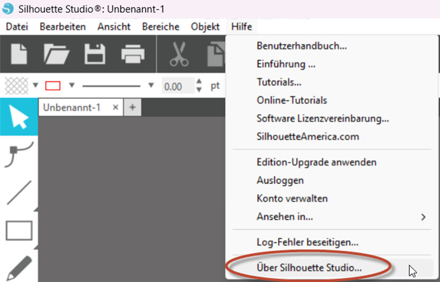The height and width of the screenshot is (282, 440).
Task: Close the Unbenannt-1 tab
Action: coord(115,107)
